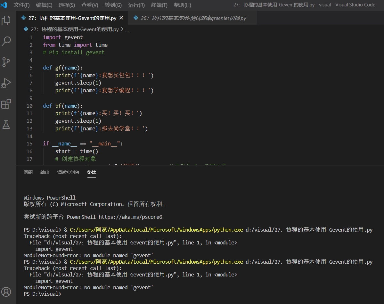The height and width of the screenshot is (304, 384).
Task: Switch to the 调试控制台 panel tab
Action: point(68,172)
